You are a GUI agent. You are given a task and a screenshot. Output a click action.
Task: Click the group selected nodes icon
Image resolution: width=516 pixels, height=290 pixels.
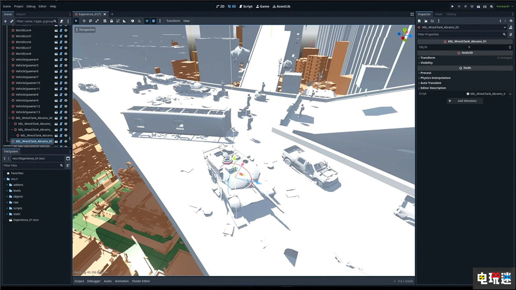click(x=118, y=21)
